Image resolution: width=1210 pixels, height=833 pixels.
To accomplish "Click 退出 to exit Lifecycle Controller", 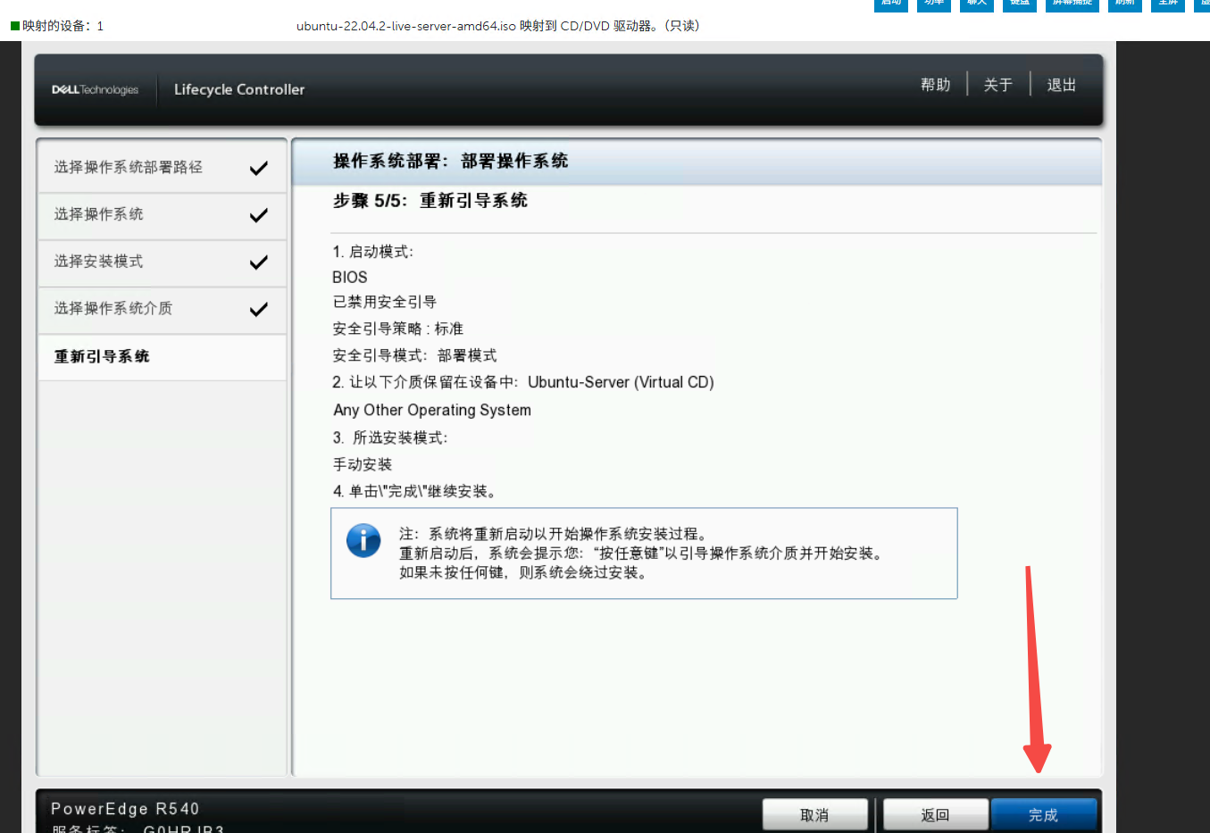I will click(1061, 85).
